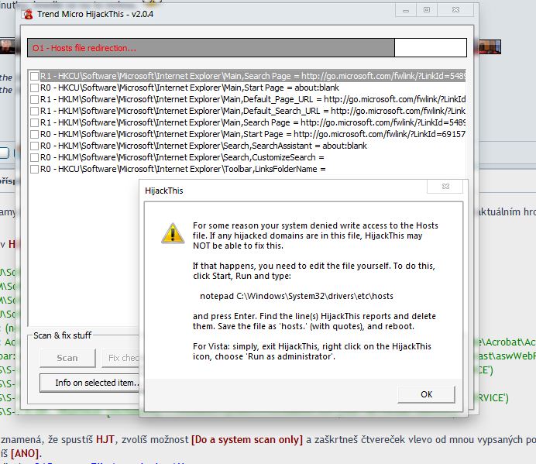Image resolution: width=536 pixels, height=464 pixels.
Task: Click 'Do a system scan only' text on webpage
Action: tap(247, 439)
